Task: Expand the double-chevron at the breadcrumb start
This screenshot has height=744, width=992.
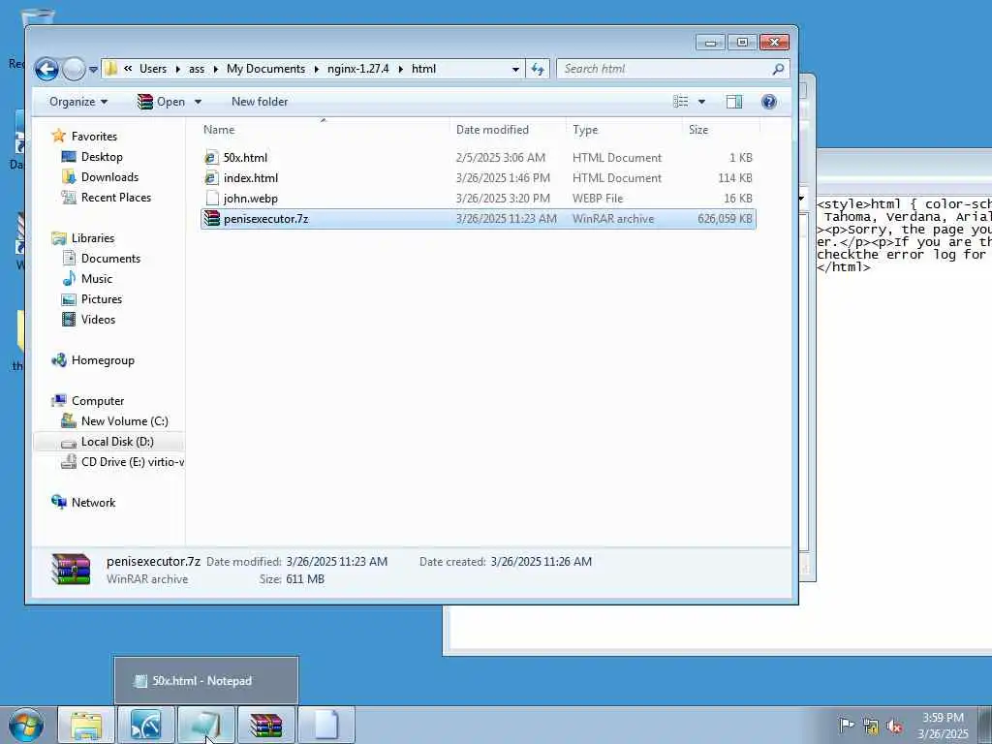Action: 128,69
